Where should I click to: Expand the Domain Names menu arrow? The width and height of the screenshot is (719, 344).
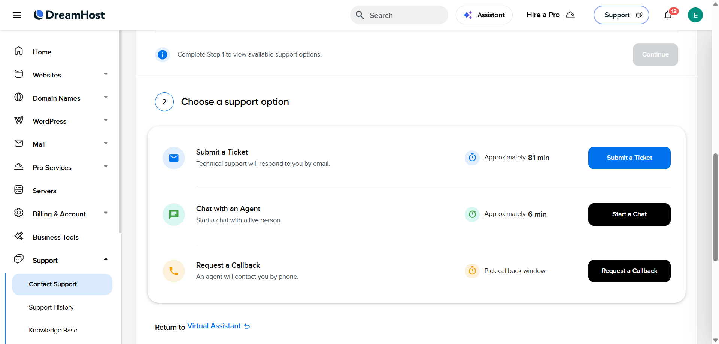click(x=106, y=97)
